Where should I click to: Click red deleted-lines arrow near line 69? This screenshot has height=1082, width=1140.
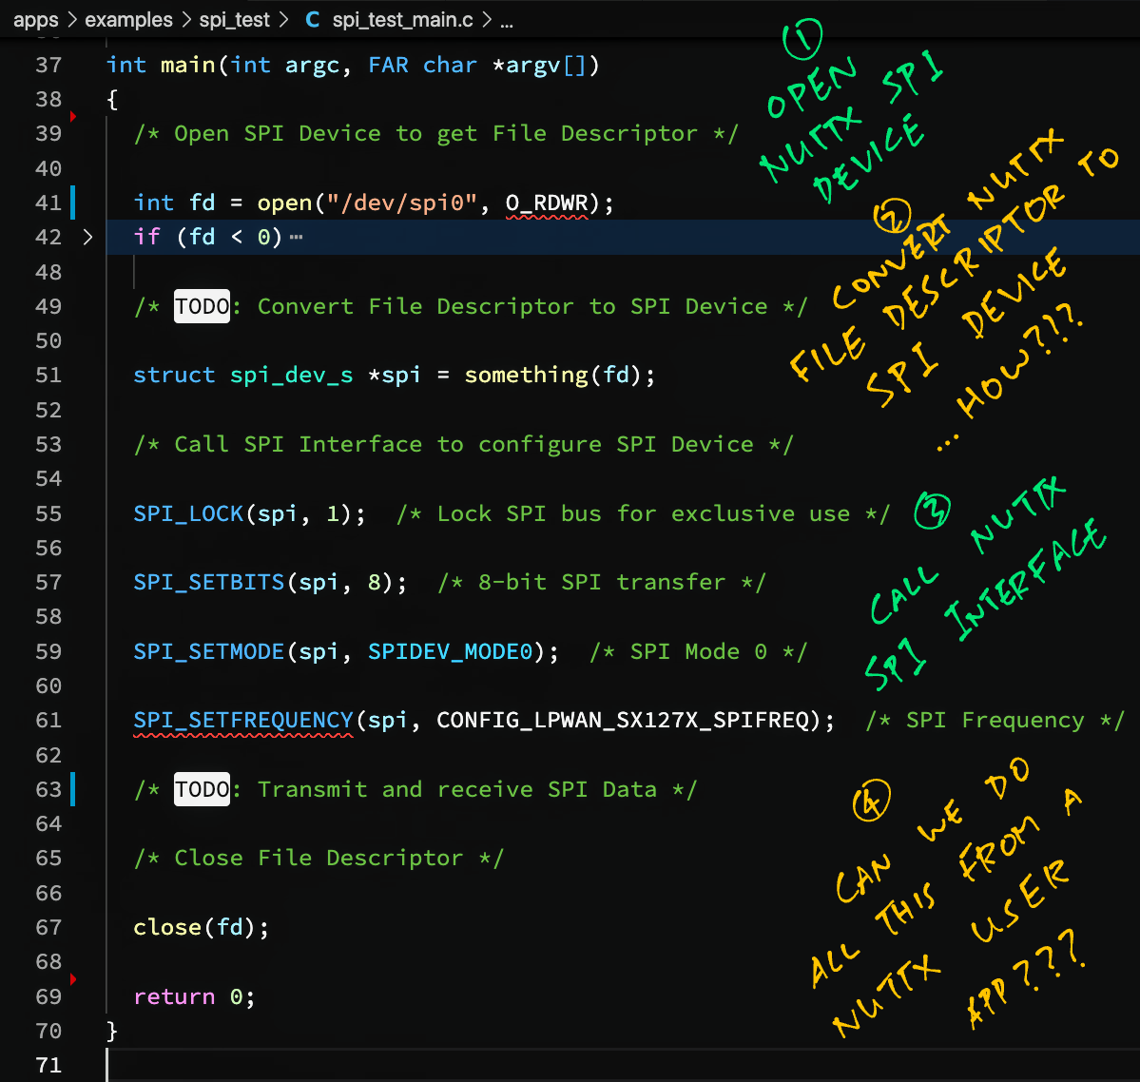coord(73,979)
